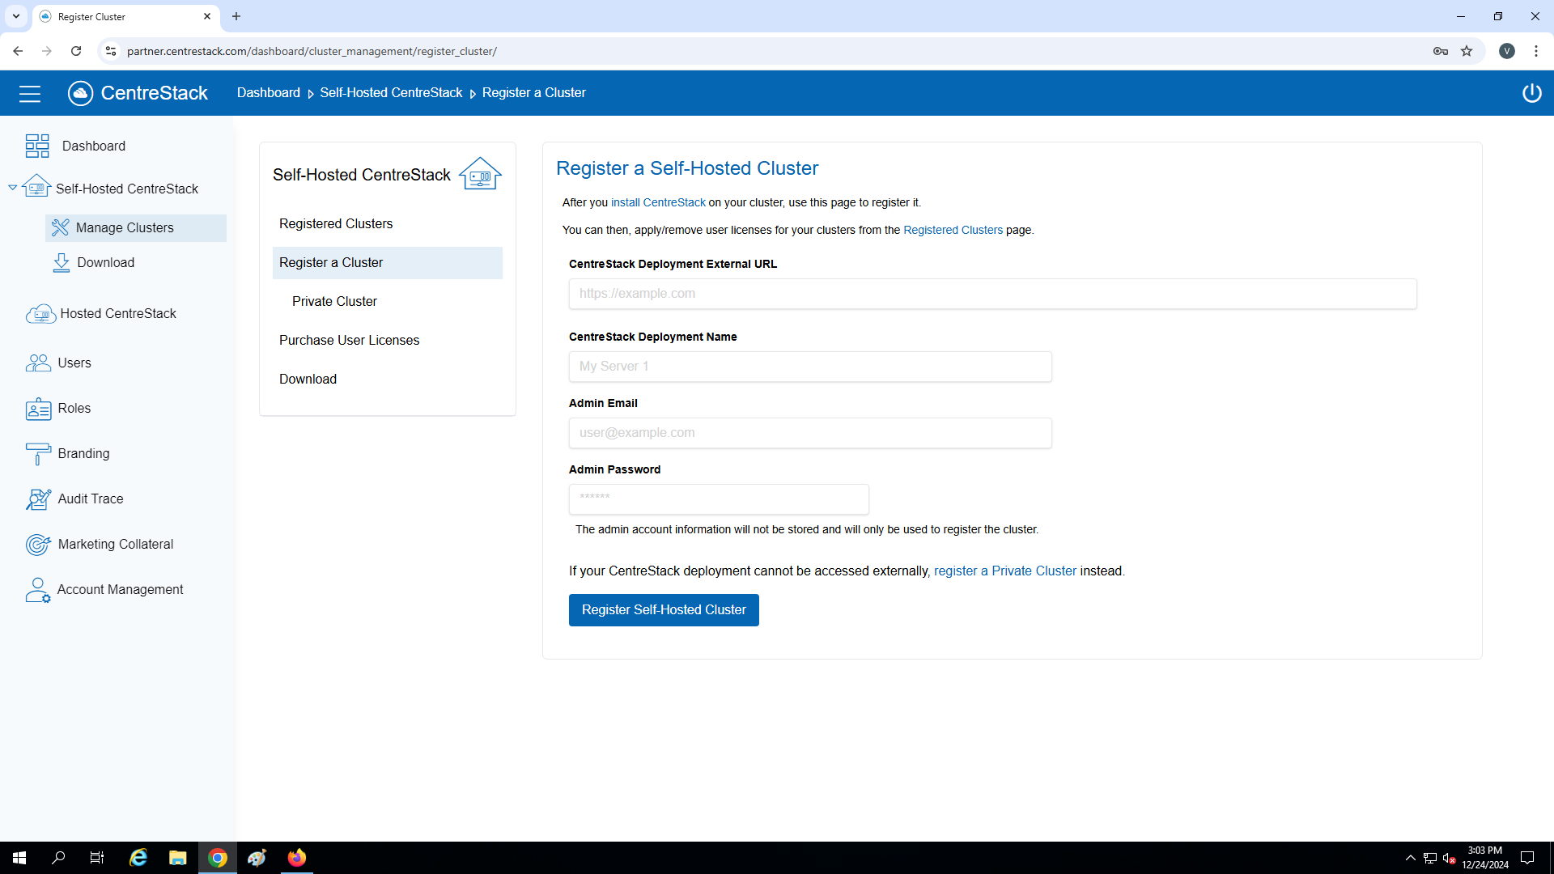The image size is (1554, 874).
Task: Open Internet Explorer from taskbar
Action: pyautogui.click(x=138, y=858)
